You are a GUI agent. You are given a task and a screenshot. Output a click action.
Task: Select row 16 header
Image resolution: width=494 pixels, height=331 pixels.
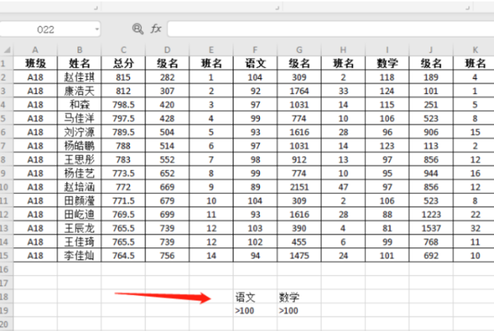pyautogui.click(x=6, y=270)
